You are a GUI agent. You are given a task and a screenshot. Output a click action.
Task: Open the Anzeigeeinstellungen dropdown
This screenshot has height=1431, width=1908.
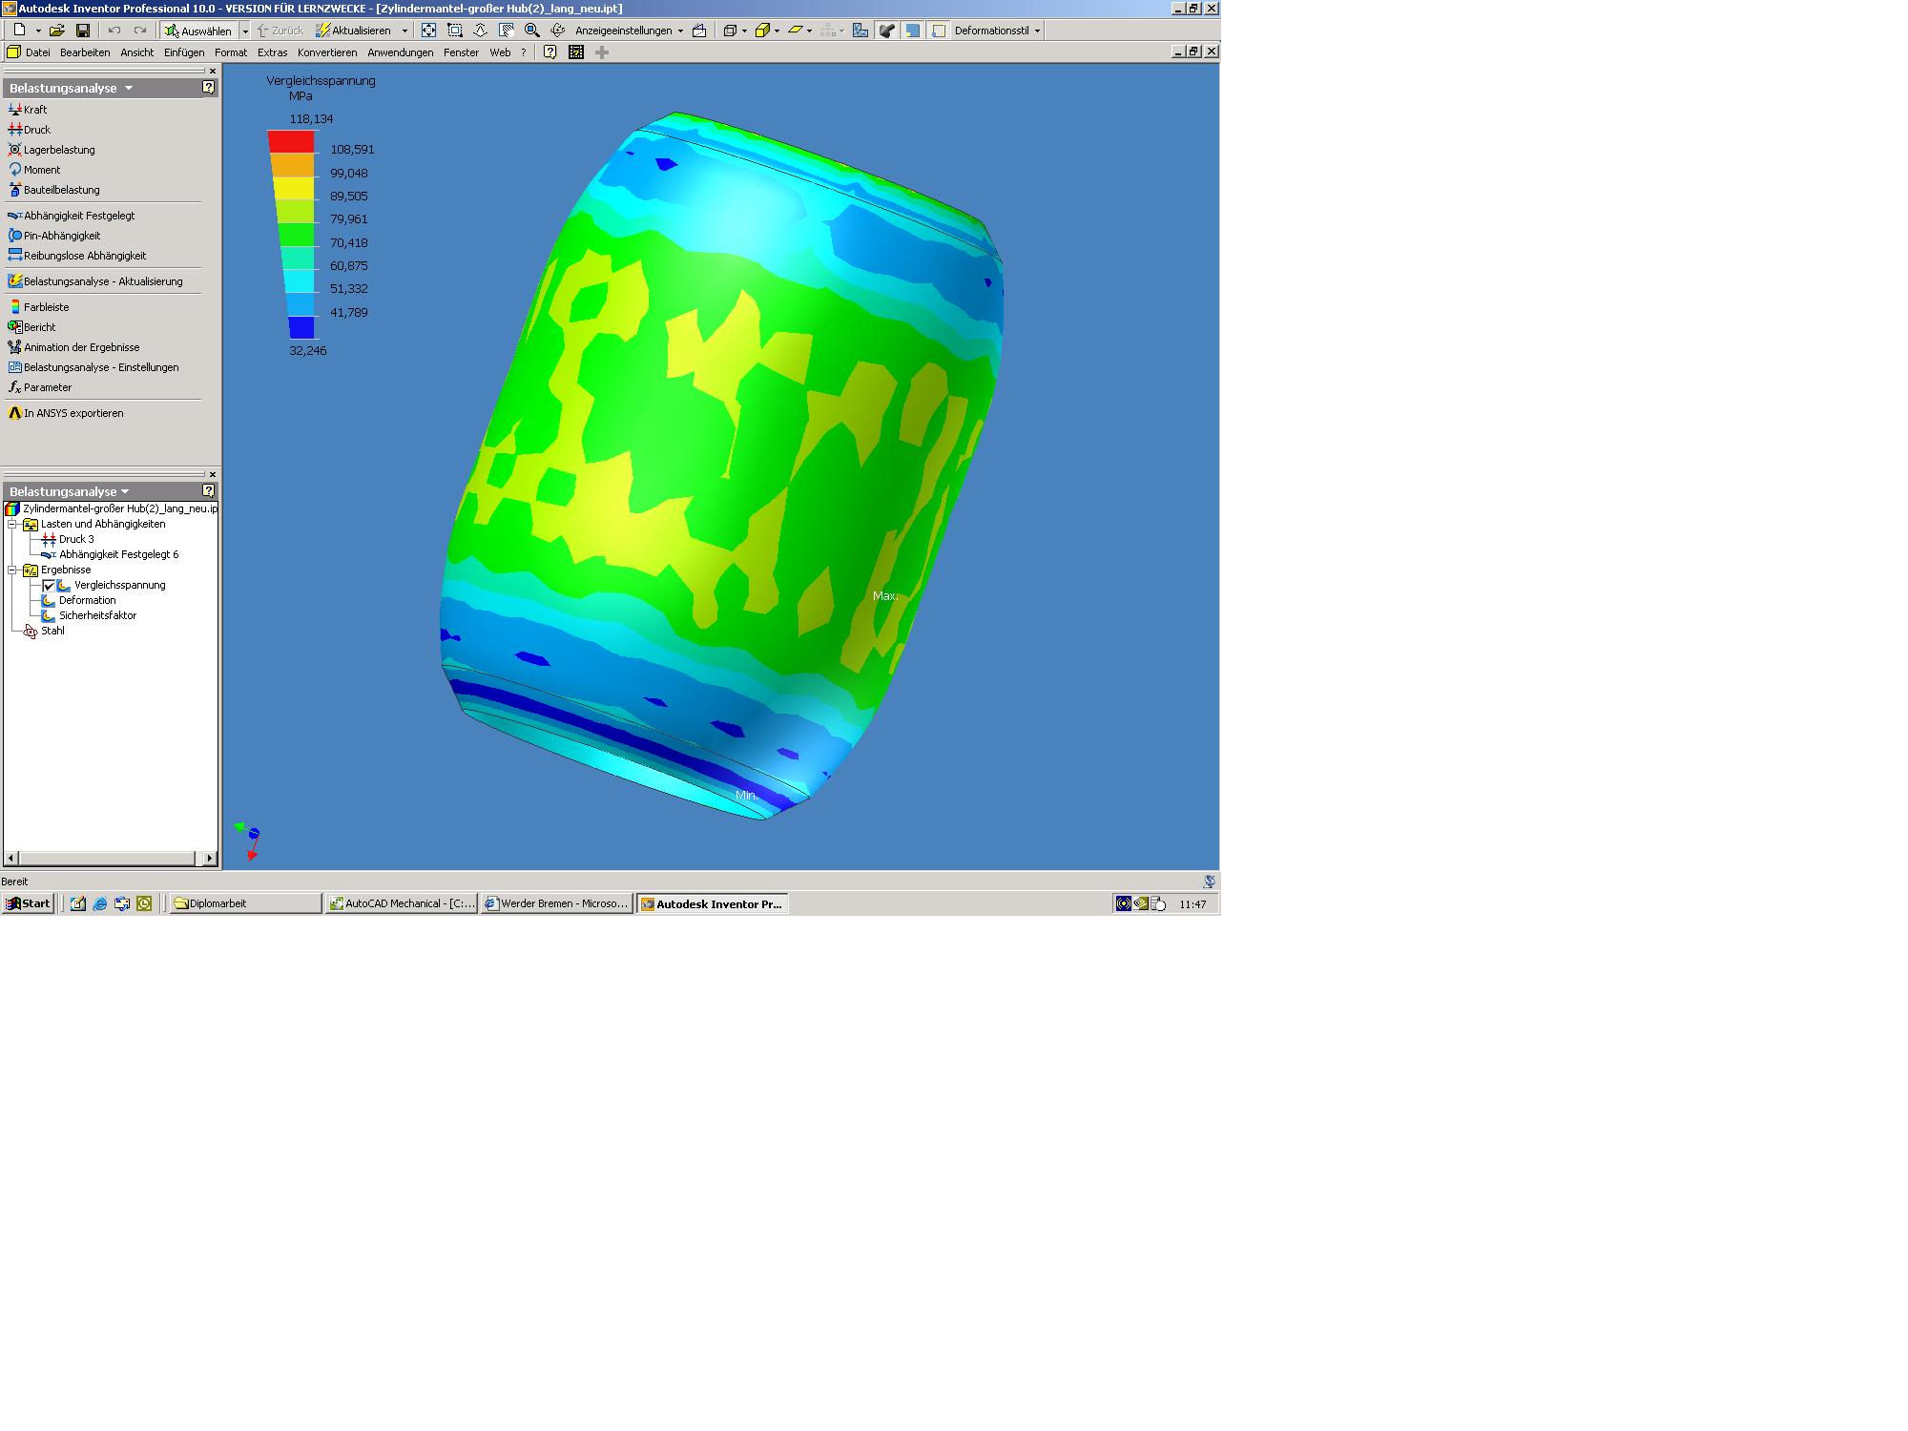tap(630, 31)
